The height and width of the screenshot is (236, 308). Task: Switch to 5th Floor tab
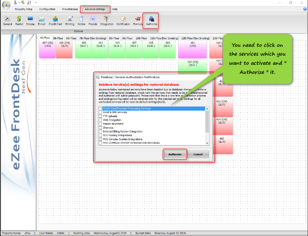click(x=58, y=38)
